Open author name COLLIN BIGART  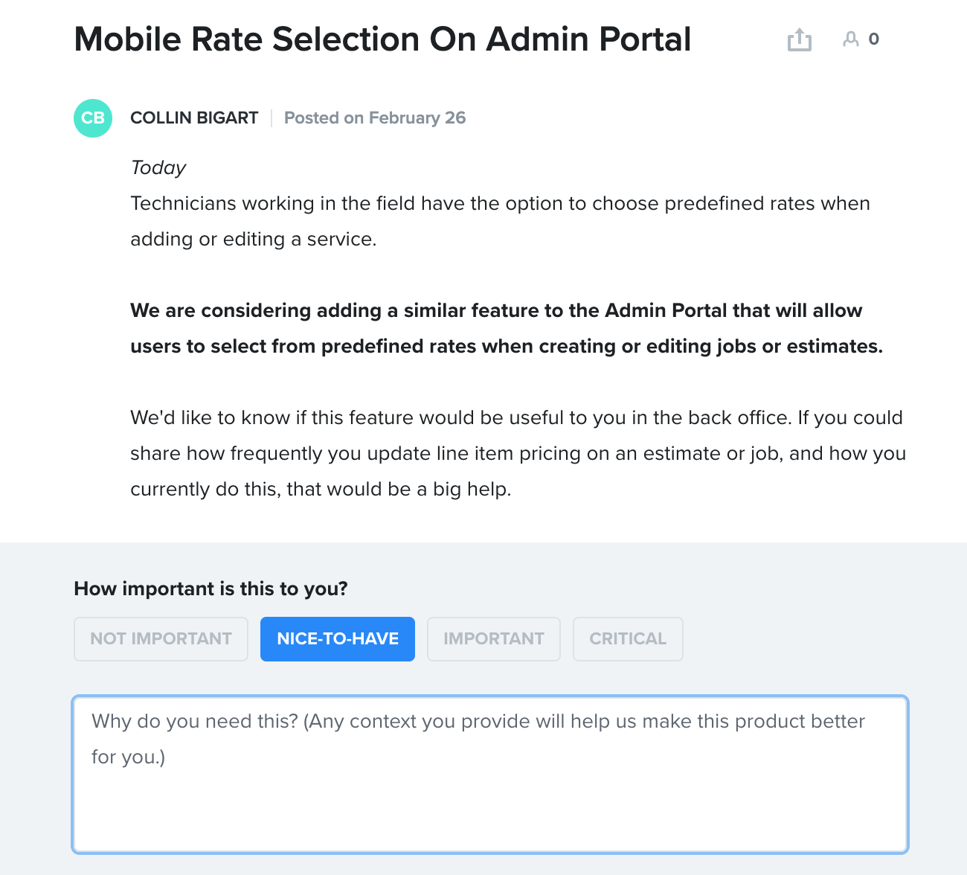(x=194, y=118)
